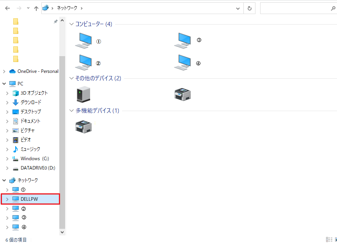The width and height of the screenshot is (337, 244).
Task: Click the navigation pane scroll-down arrow
Action: point(62,232)
